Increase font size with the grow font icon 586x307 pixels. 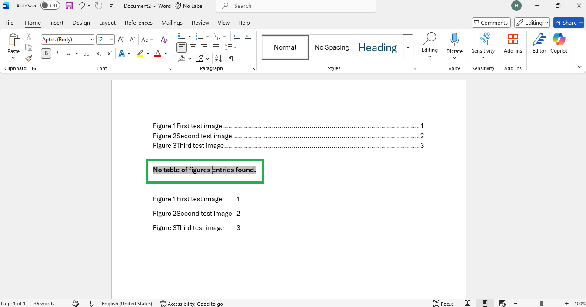point(121,40)
